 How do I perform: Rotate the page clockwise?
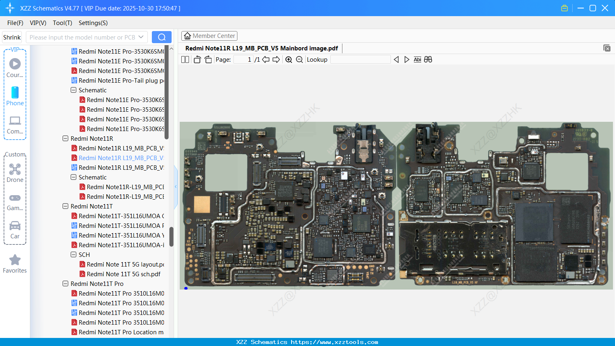[208, 59]
